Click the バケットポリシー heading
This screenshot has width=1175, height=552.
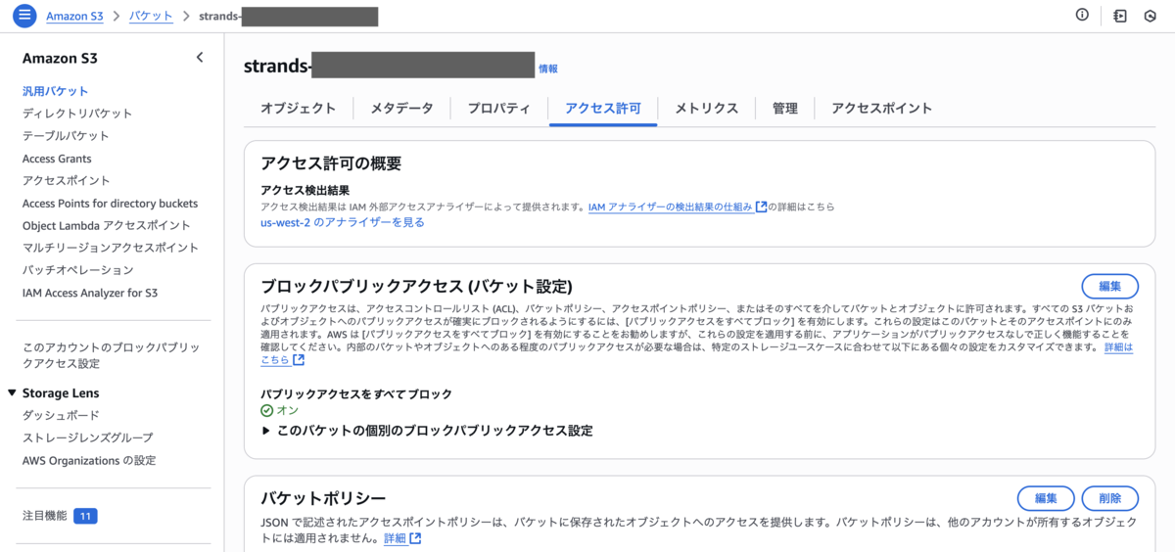323,499
